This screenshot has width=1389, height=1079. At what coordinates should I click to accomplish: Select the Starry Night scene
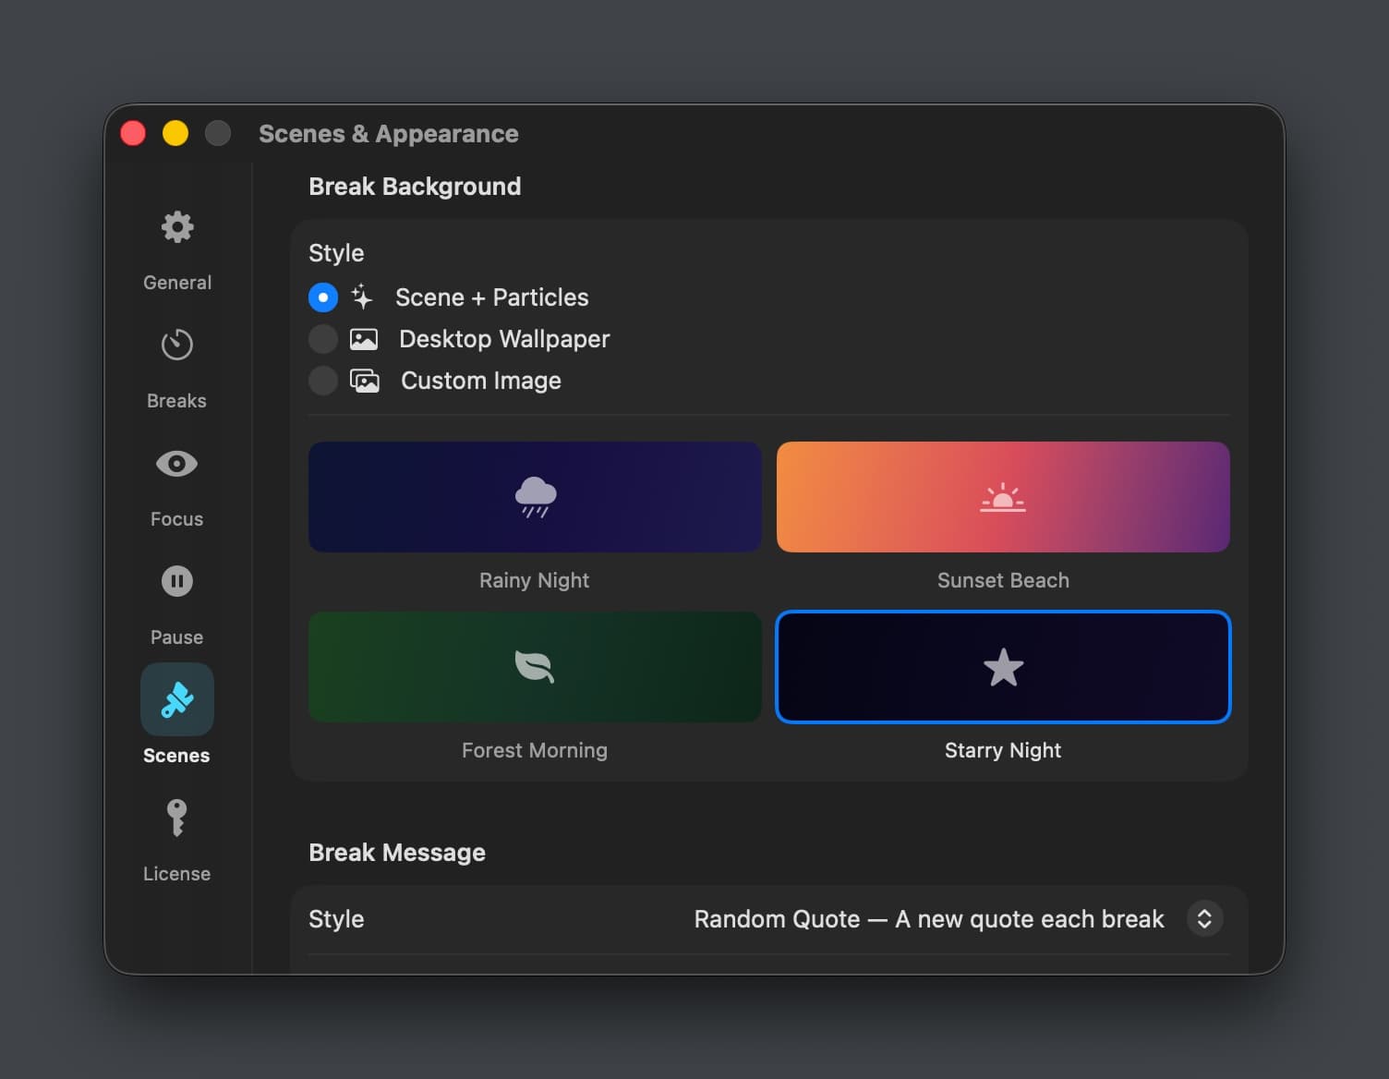(x=1002, y=667)
